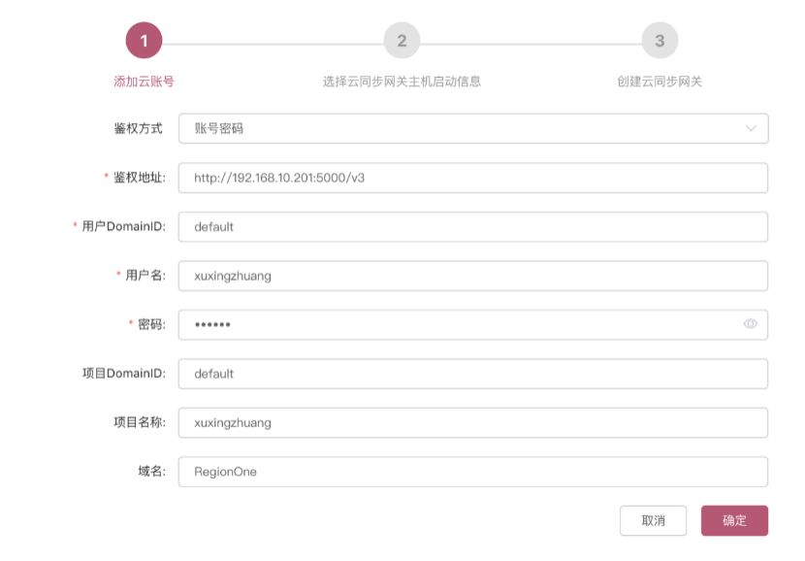805x561 pixels.
Task: Click the 域名 field showing RegionOne
Action: coord(472,471)
